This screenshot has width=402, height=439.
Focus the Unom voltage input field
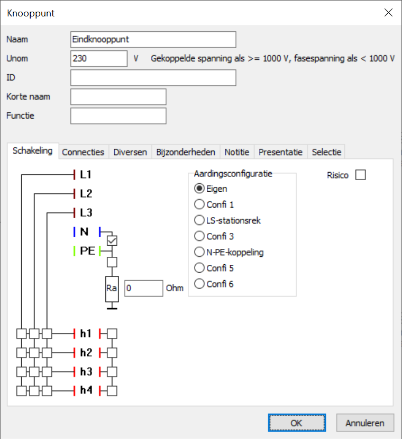click(98, 59)
